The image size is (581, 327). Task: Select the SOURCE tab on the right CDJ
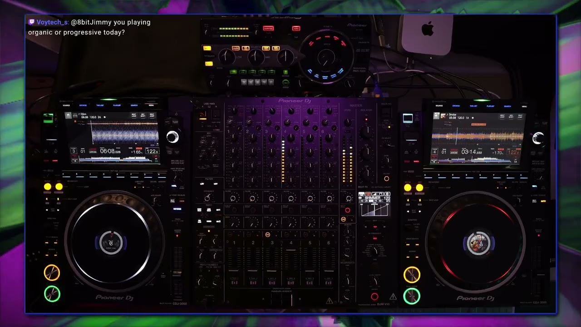click(439, 106)
